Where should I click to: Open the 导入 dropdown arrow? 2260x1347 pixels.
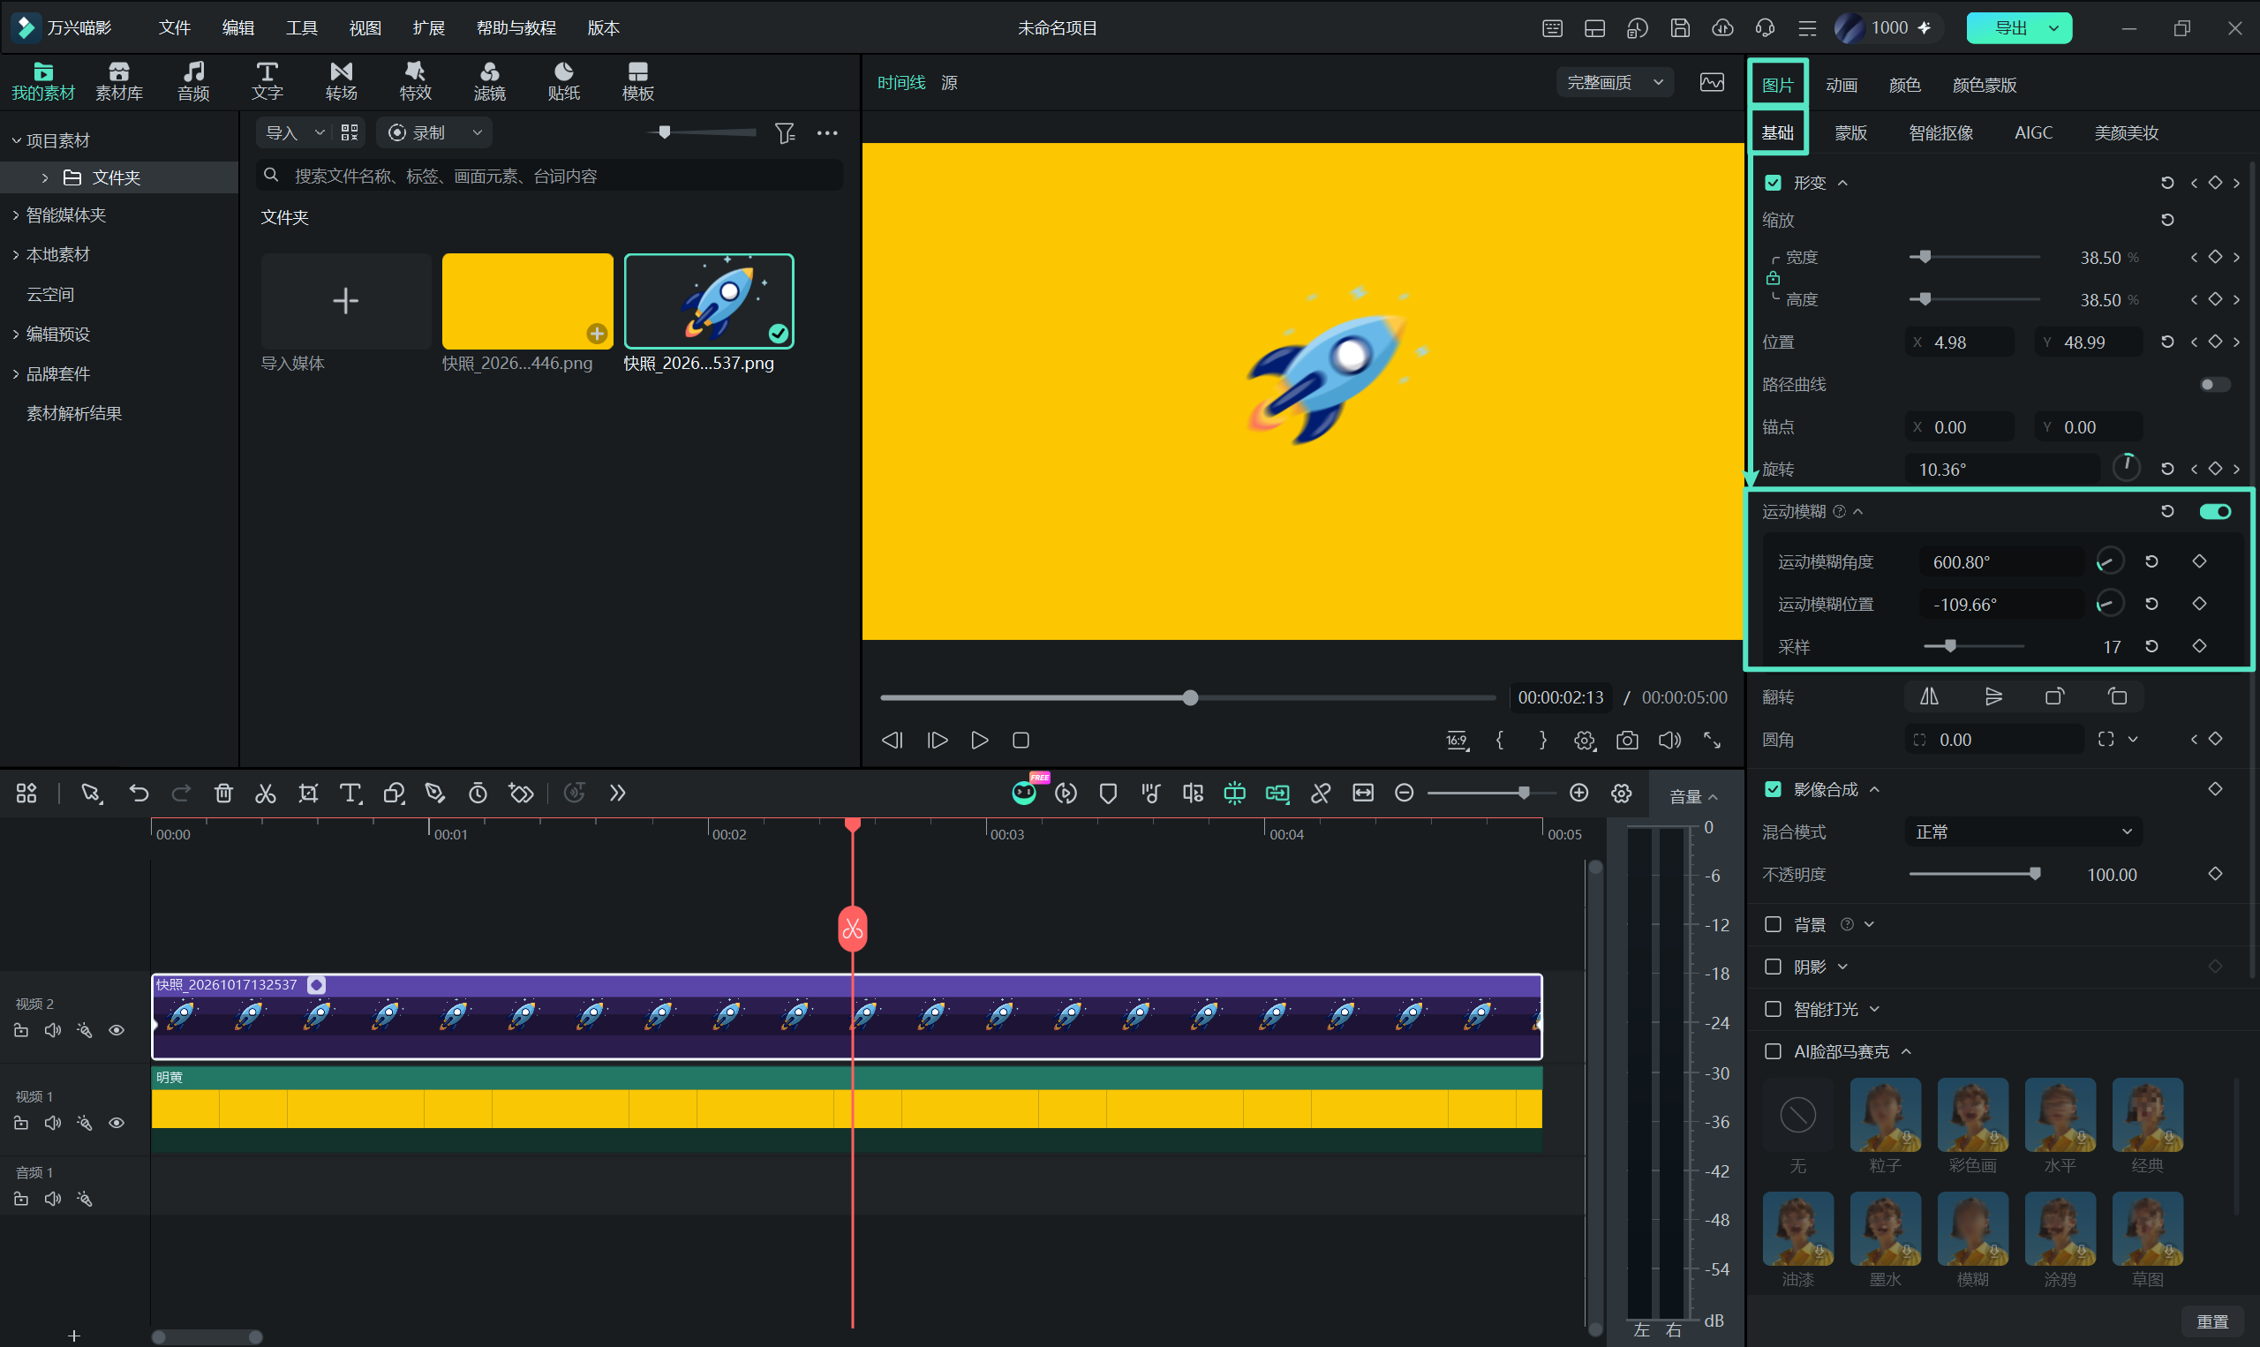[320, 133]
